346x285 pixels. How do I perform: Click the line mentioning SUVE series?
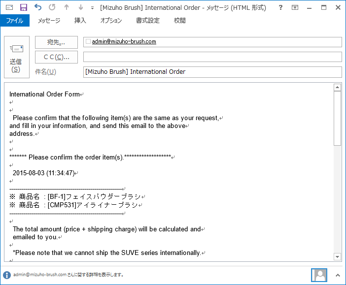107,253
